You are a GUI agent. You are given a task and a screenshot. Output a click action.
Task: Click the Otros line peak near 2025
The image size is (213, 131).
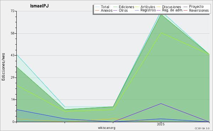click(161, 104)
